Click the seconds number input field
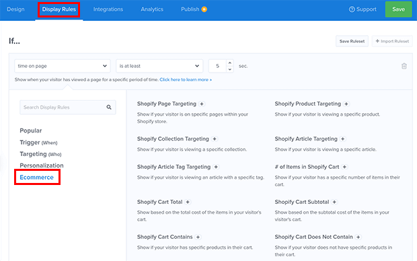Screen dimensions: 417x261 click(x=217, y=66)
